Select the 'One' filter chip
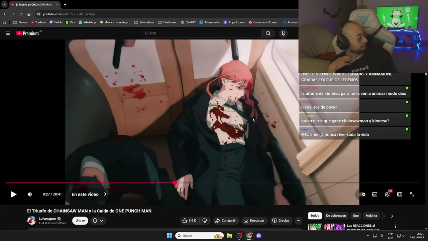Image resolution: width=428 pixels, height=241 pixels. [356, 216]
